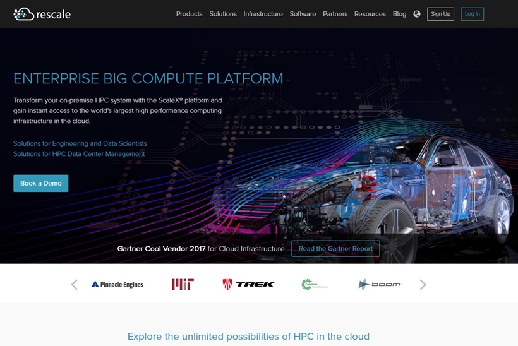Image resolution: width=518 pixels, height=346 pixels.
Task: Open the Resources menu
Action: [370, 14]
